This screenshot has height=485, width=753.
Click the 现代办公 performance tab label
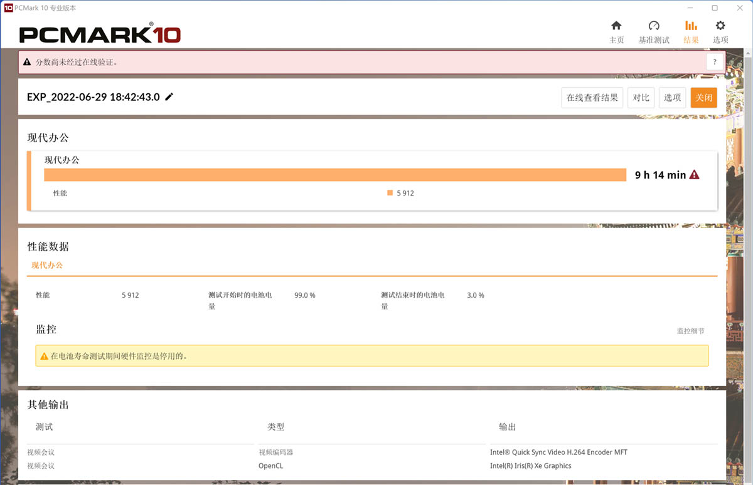coord(46,265)
